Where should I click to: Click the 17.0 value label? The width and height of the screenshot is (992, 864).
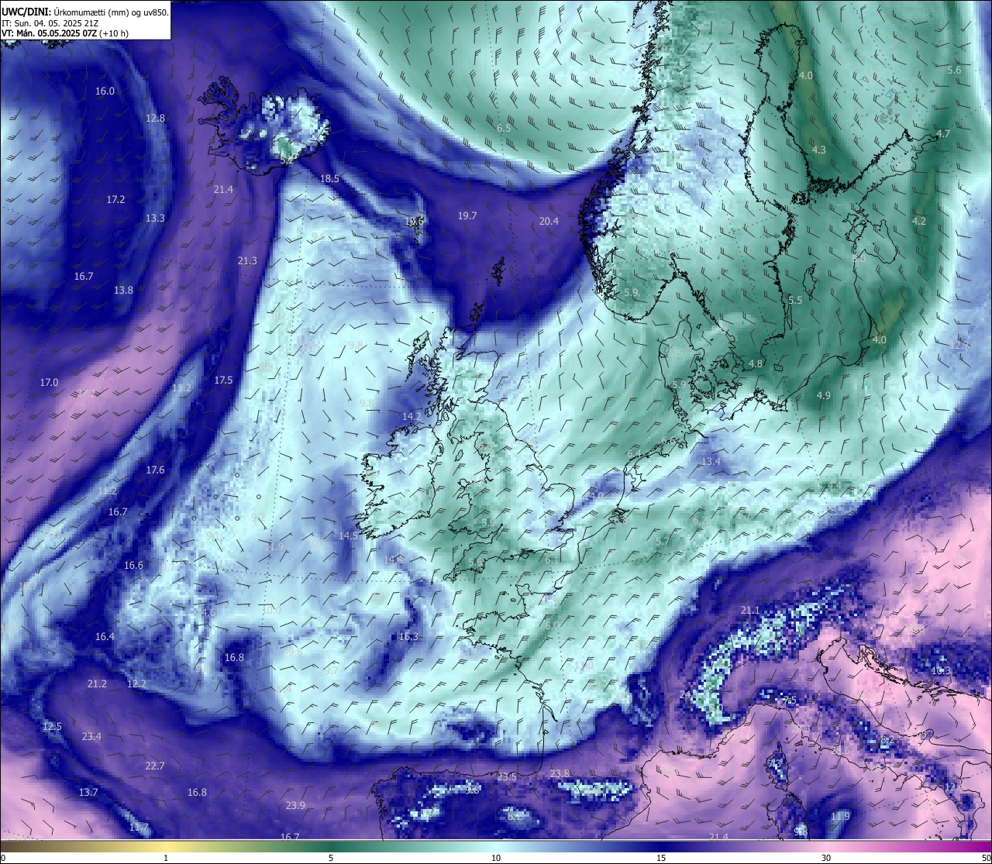point(49,382)
